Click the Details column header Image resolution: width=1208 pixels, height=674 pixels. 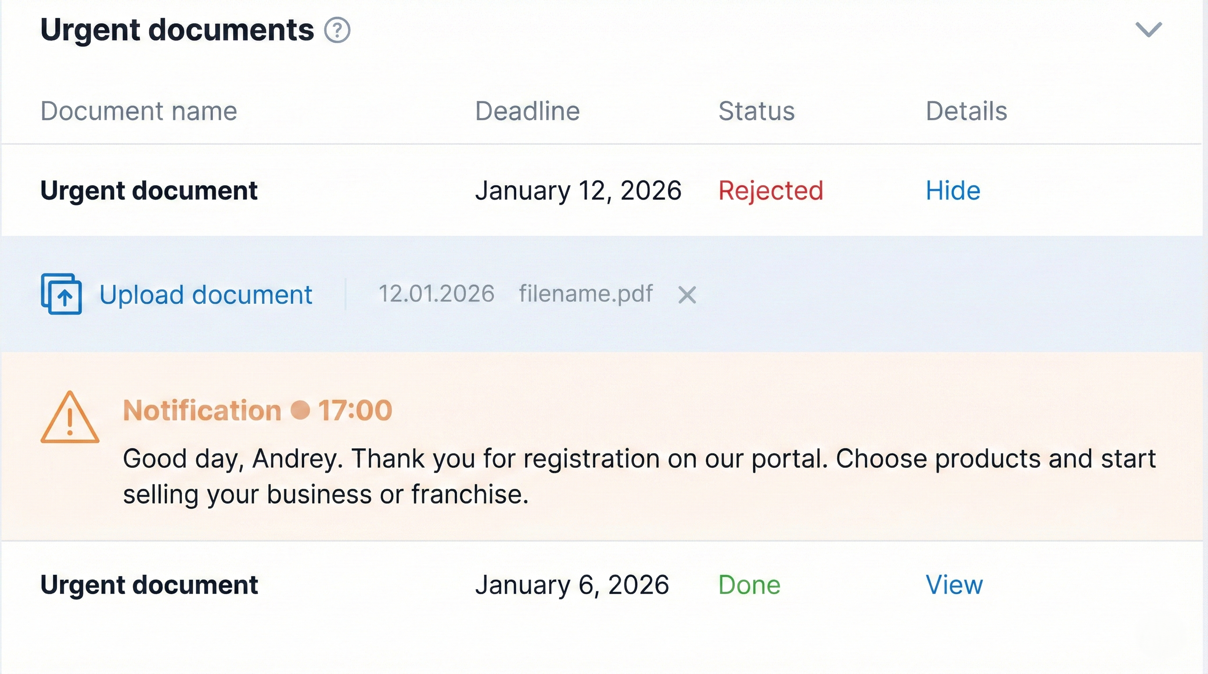tap(966, 111)
